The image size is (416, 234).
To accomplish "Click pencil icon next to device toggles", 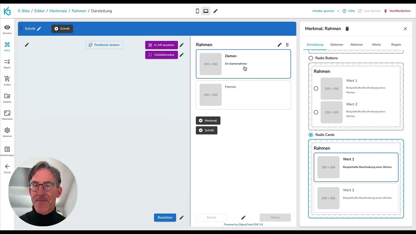I will 215,11.
